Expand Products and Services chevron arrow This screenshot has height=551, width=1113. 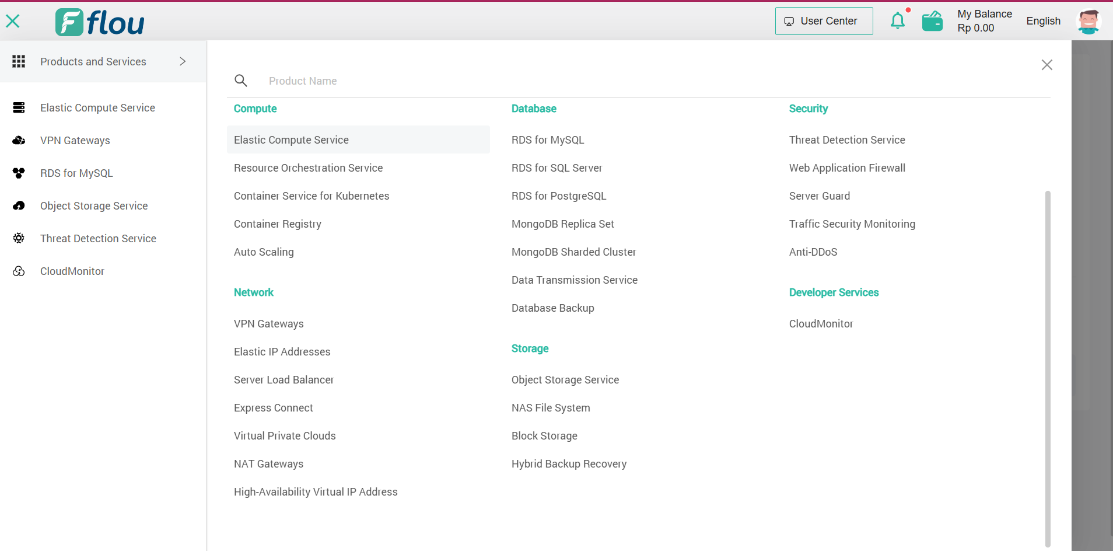point(183,61)
